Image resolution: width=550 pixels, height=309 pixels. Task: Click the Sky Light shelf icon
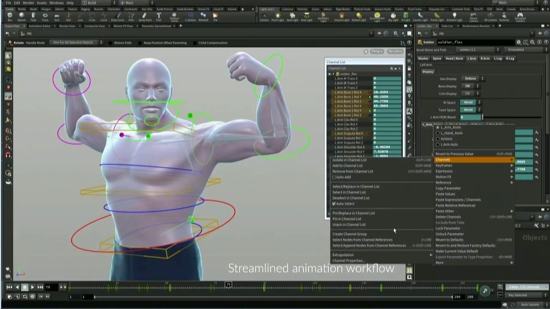[393, 17]
